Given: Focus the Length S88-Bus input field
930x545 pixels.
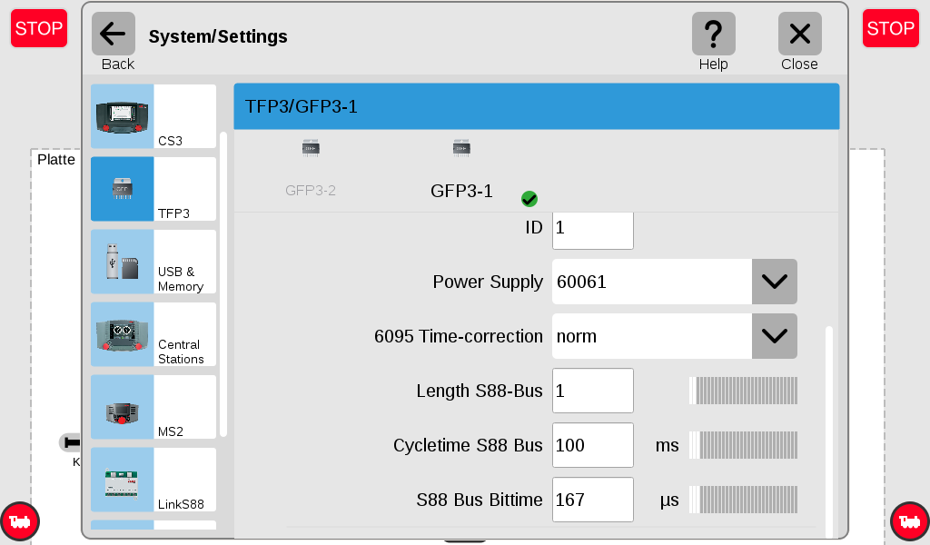Looking at the screenshot, I should pos(592,391).
